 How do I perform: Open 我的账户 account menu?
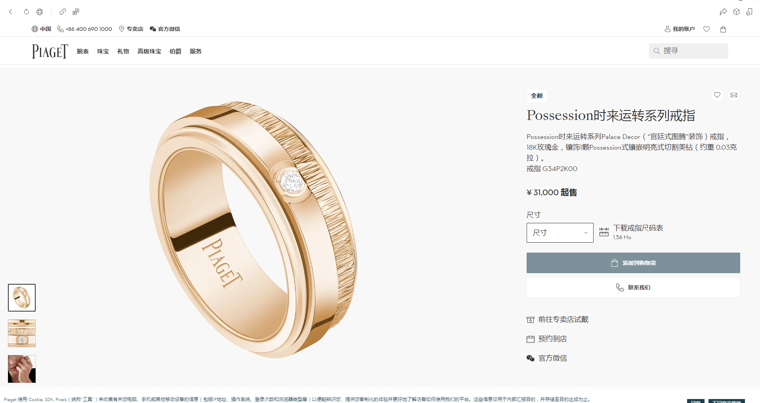[x=680, y=29]
